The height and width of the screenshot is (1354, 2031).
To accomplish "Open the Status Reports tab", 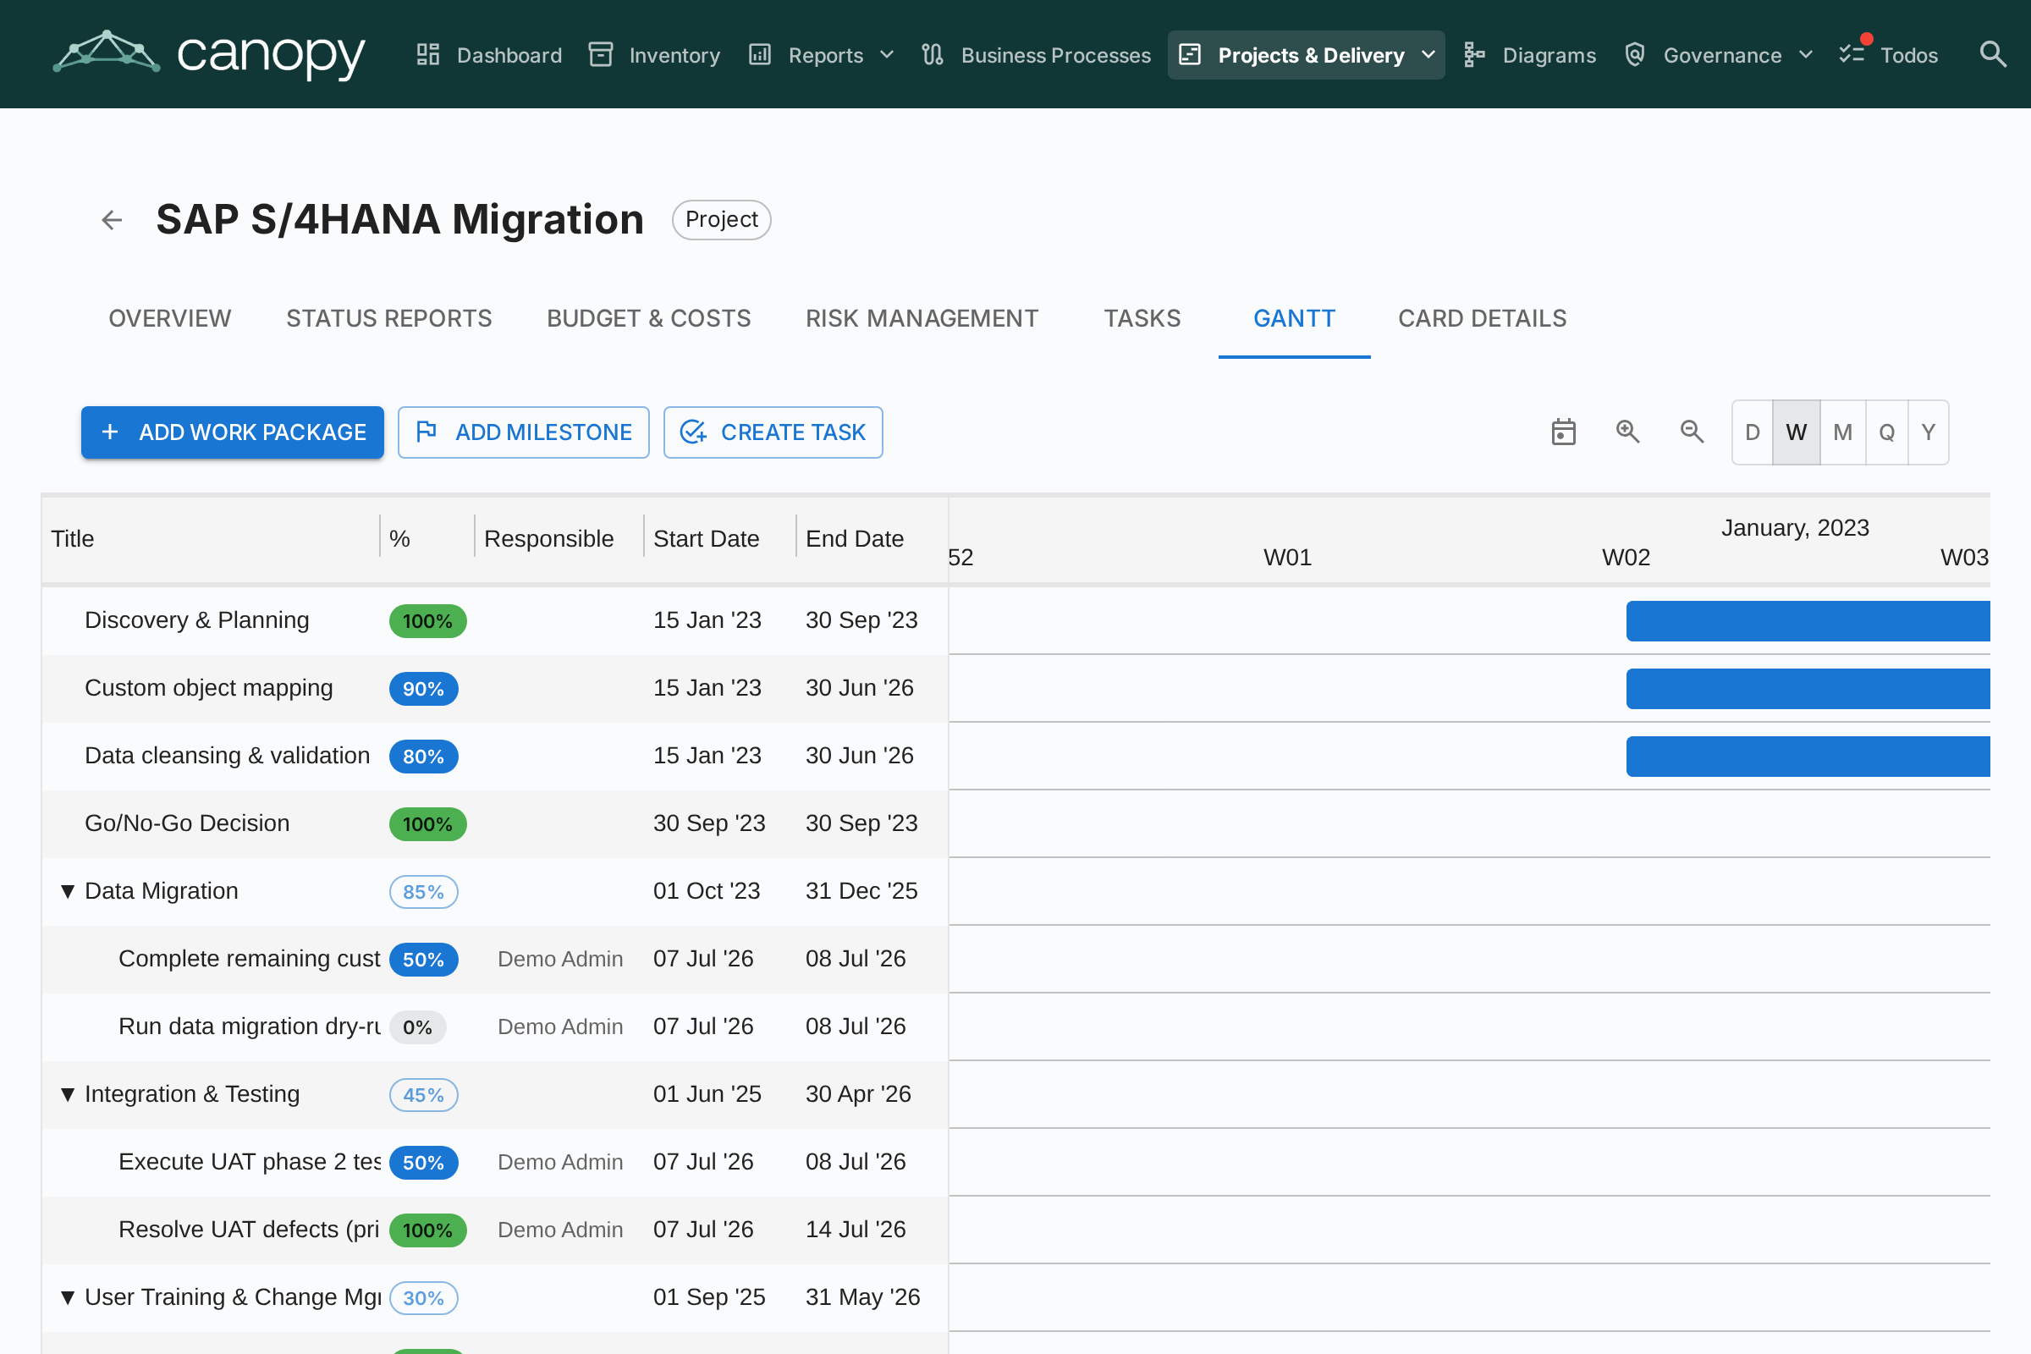I will pos(389,319).
